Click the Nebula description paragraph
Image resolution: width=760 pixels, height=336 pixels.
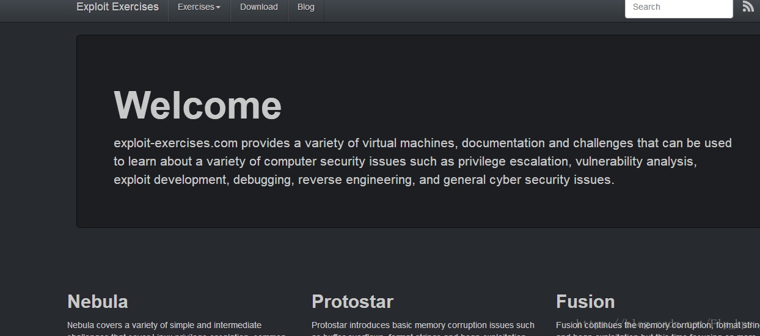(177, 329)
